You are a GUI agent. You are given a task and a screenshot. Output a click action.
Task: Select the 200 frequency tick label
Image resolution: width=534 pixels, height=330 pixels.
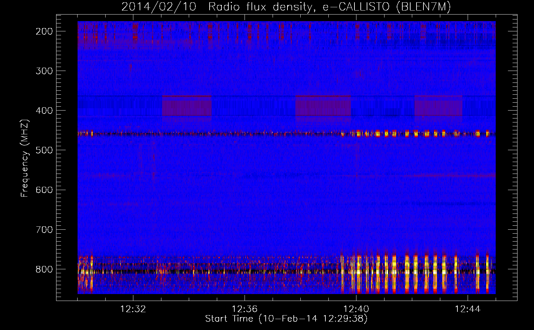click(x=44, y=31)
